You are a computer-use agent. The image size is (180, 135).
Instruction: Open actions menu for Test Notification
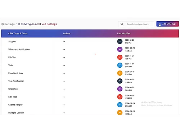click(x=64, y=81)
